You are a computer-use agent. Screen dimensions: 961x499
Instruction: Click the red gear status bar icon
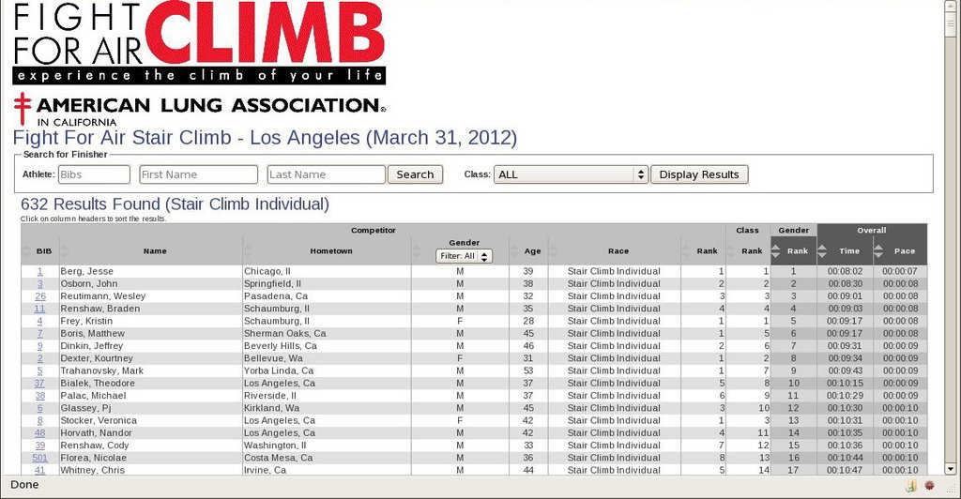(x=930, y=486)
